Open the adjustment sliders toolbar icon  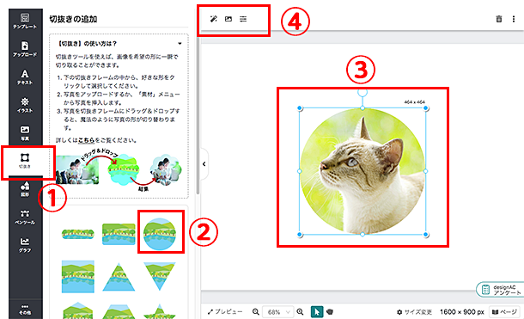point(243,19)
